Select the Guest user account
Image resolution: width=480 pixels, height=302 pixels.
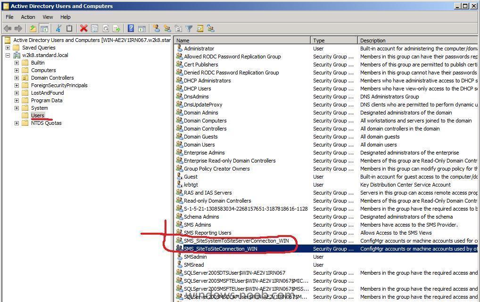pyautogui.click(x=190, y=177)
